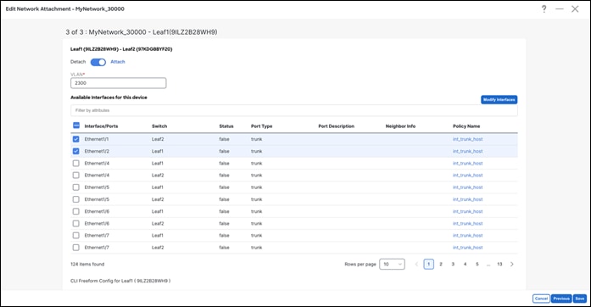
Task: Check Ethernet1/4 on Leaf2
Action: 76,176
